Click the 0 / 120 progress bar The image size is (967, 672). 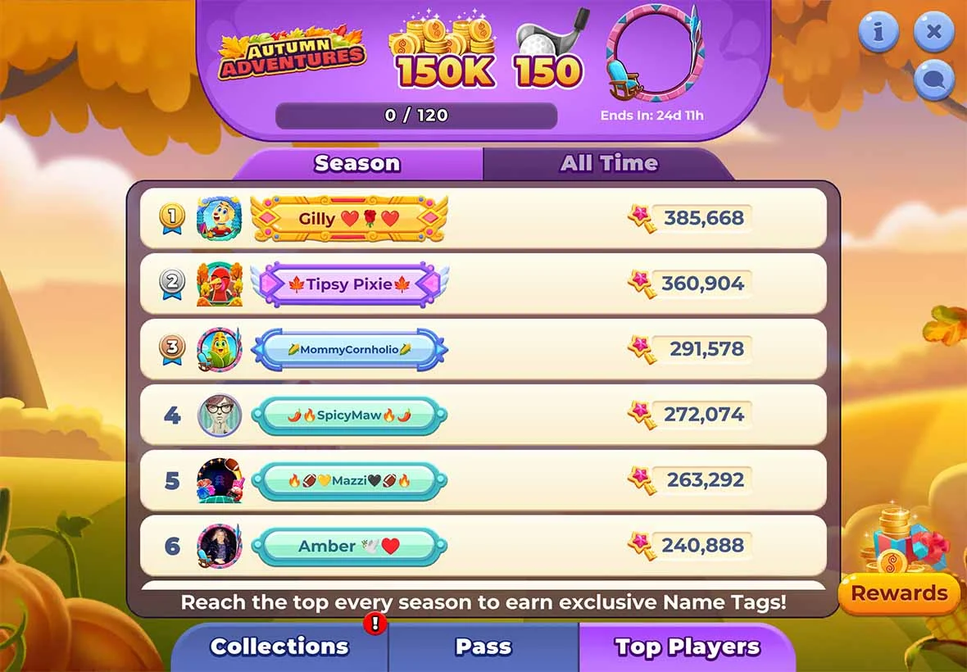416,116
